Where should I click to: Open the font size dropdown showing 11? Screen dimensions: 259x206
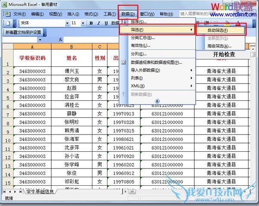pos(83,23)
